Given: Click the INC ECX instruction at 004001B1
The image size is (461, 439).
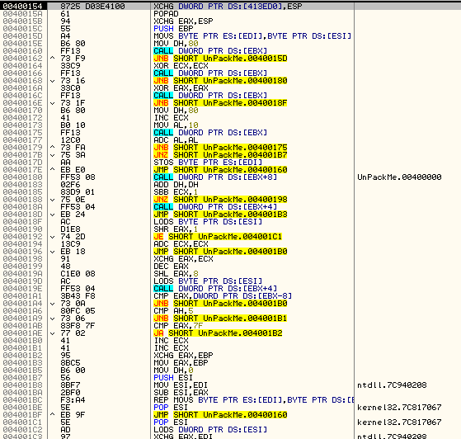Looking at the screenshot, I should tap(171, 348).
